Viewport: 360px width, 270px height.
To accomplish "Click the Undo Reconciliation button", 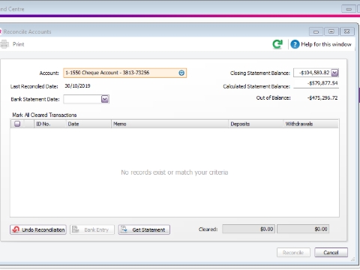I will [38, 229].
